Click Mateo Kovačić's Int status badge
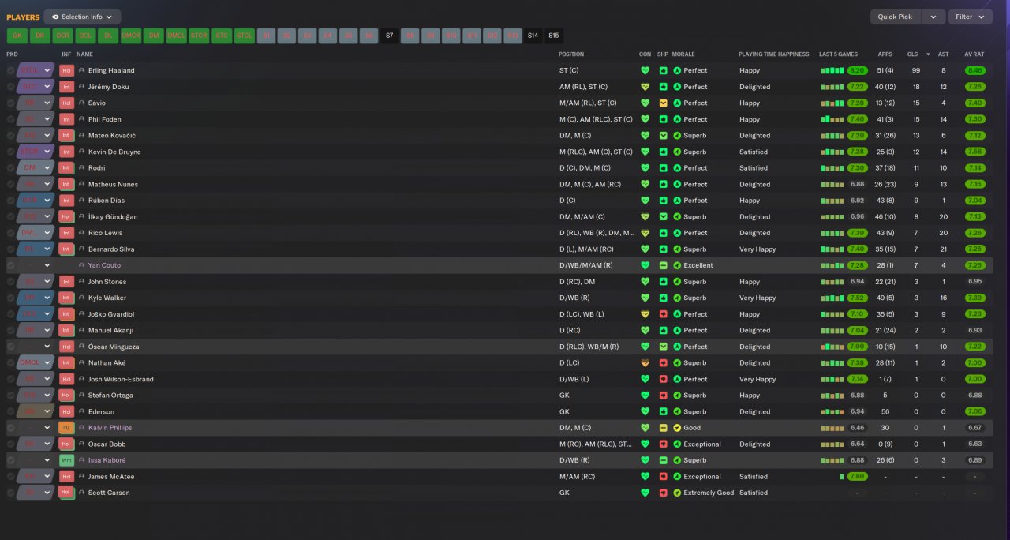Viewport: 1010px width, 540px height. (66, 136)
